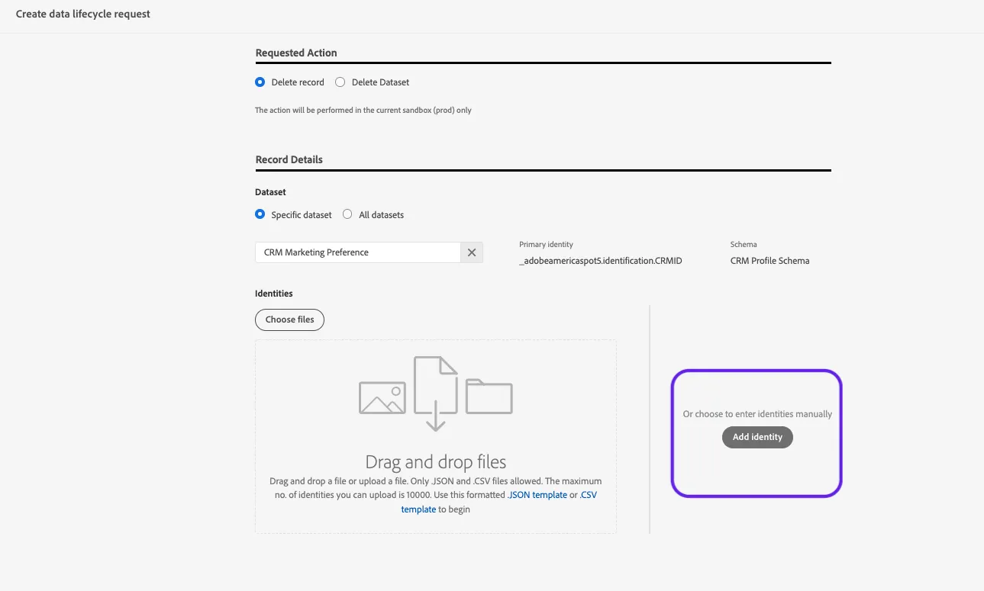984x591 pixels.
Task: Click the 'Or choose to enter identities manually' text
Action: point(757,414)
